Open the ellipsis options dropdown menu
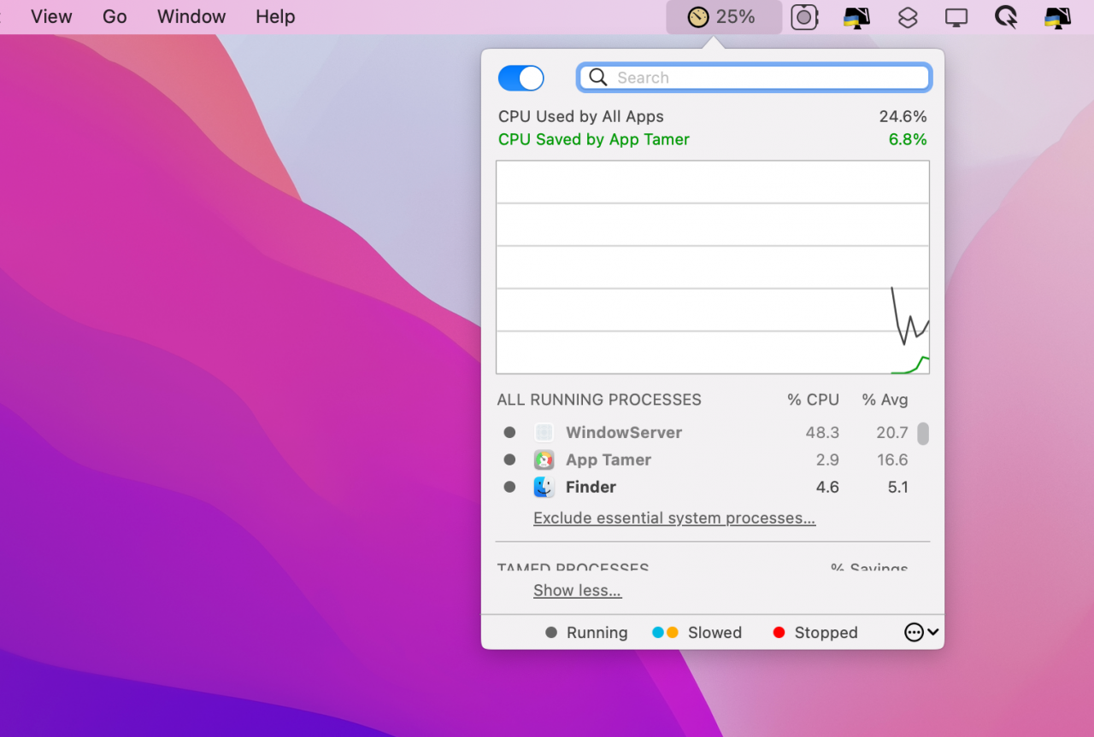Viewport: 1094px width, 737px height. [921, 632]
